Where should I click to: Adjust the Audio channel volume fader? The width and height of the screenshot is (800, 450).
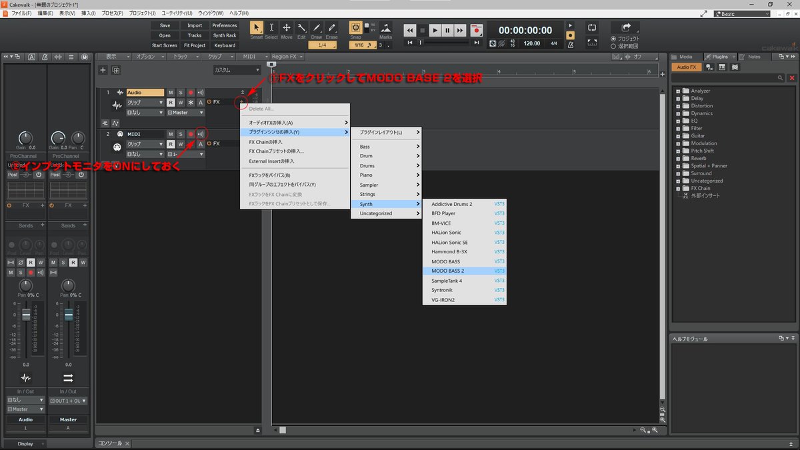click(26, 314)
